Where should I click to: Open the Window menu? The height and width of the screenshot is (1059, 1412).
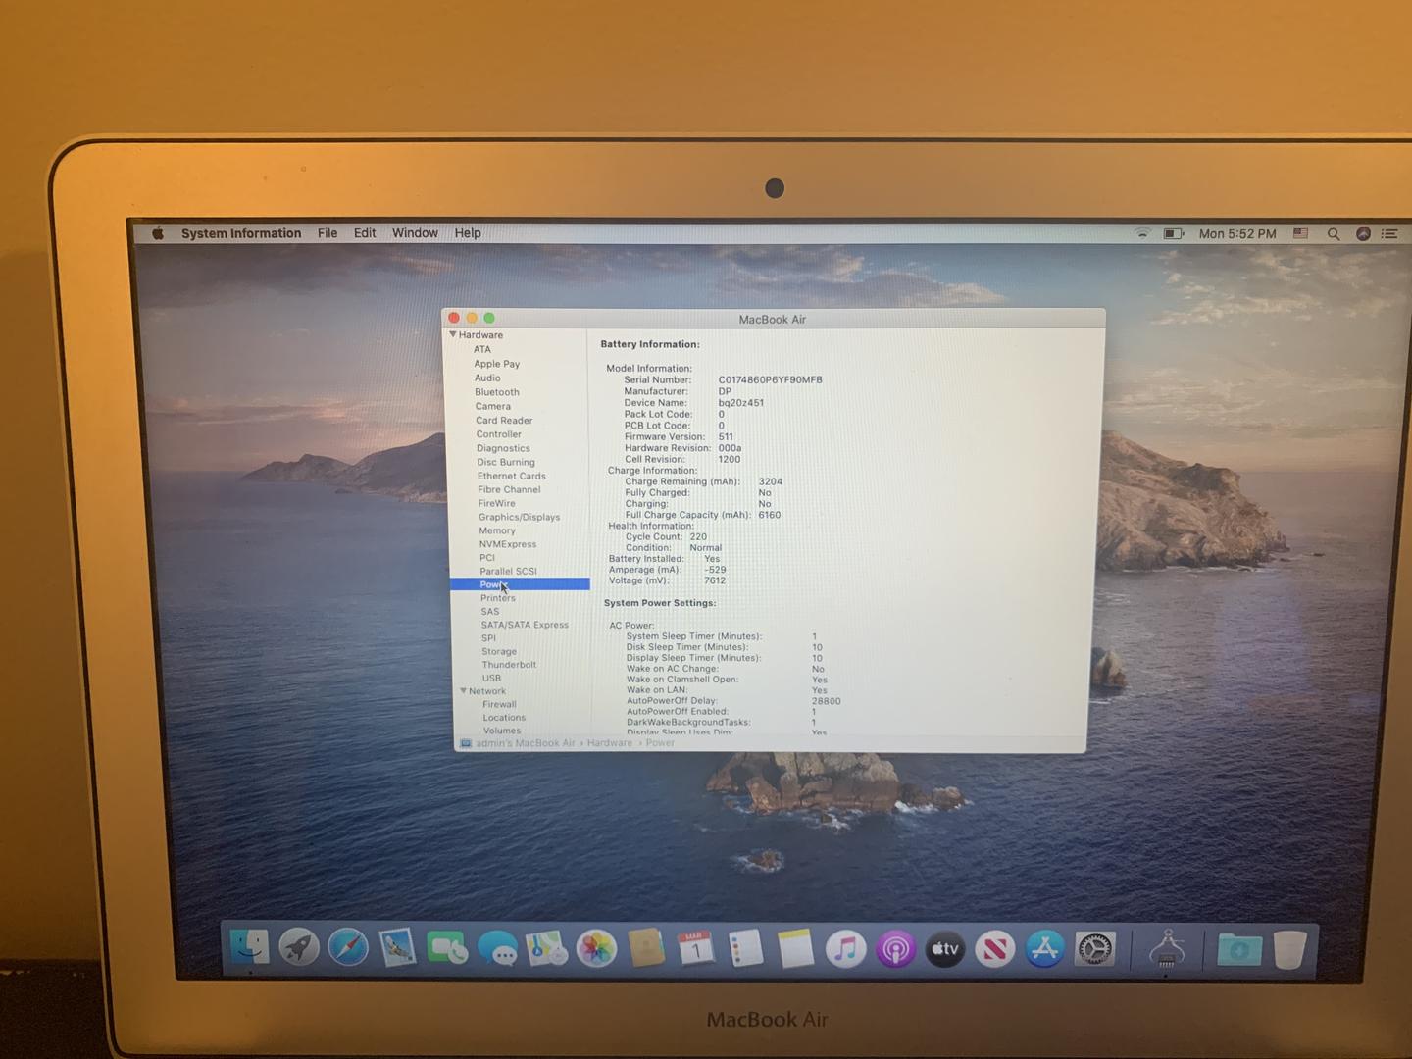415,233
